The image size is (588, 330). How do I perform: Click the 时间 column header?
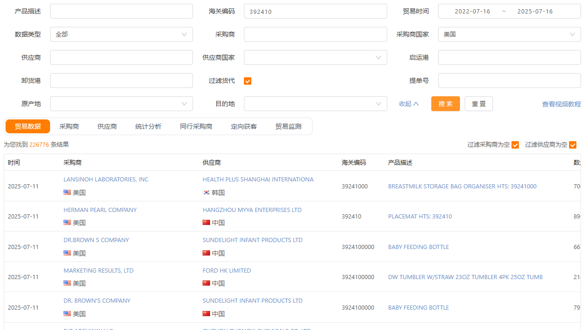[14, 163]
